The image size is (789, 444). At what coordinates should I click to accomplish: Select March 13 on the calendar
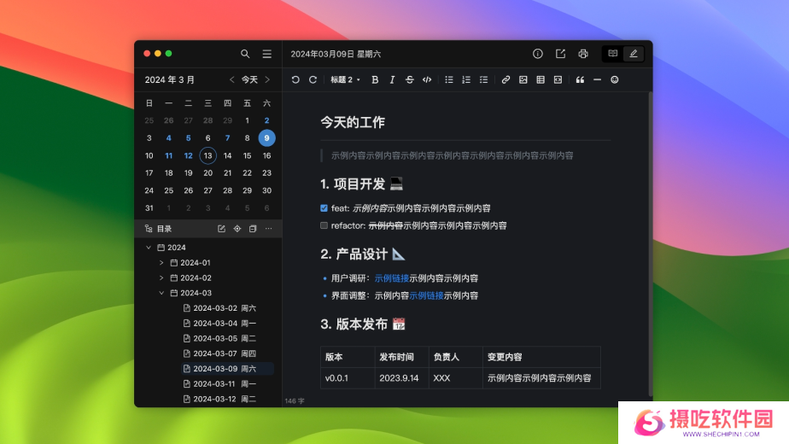207,155
